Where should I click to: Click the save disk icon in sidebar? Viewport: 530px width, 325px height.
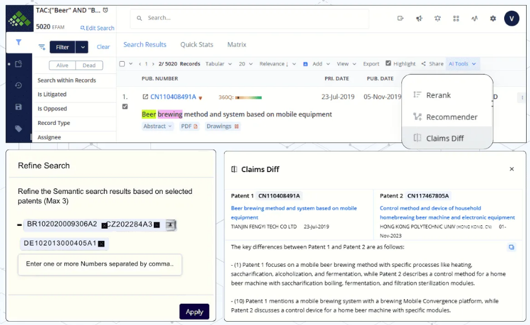[x=19, y=107]
